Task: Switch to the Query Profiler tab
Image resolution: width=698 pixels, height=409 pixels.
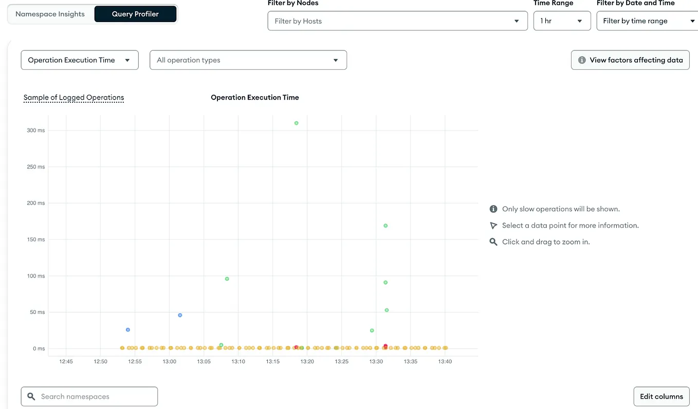Action: 135,14
